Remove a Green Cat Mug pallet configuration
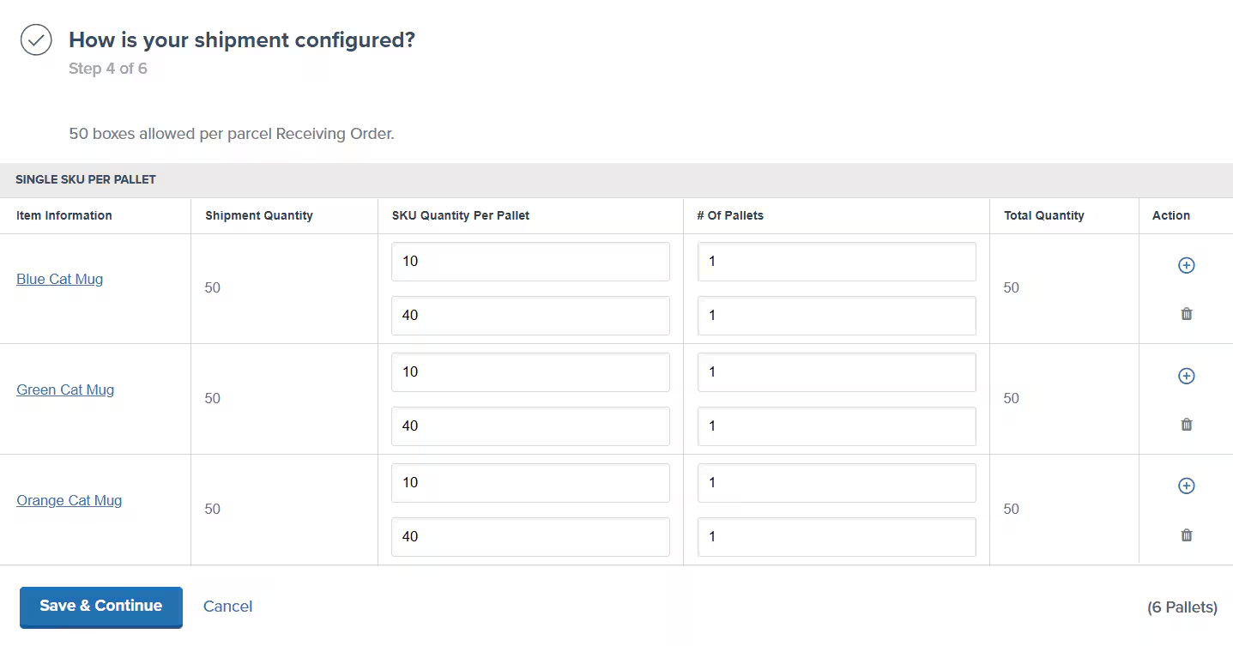This screenshot has width=1233, height=646. click(x=1186, y=424)
